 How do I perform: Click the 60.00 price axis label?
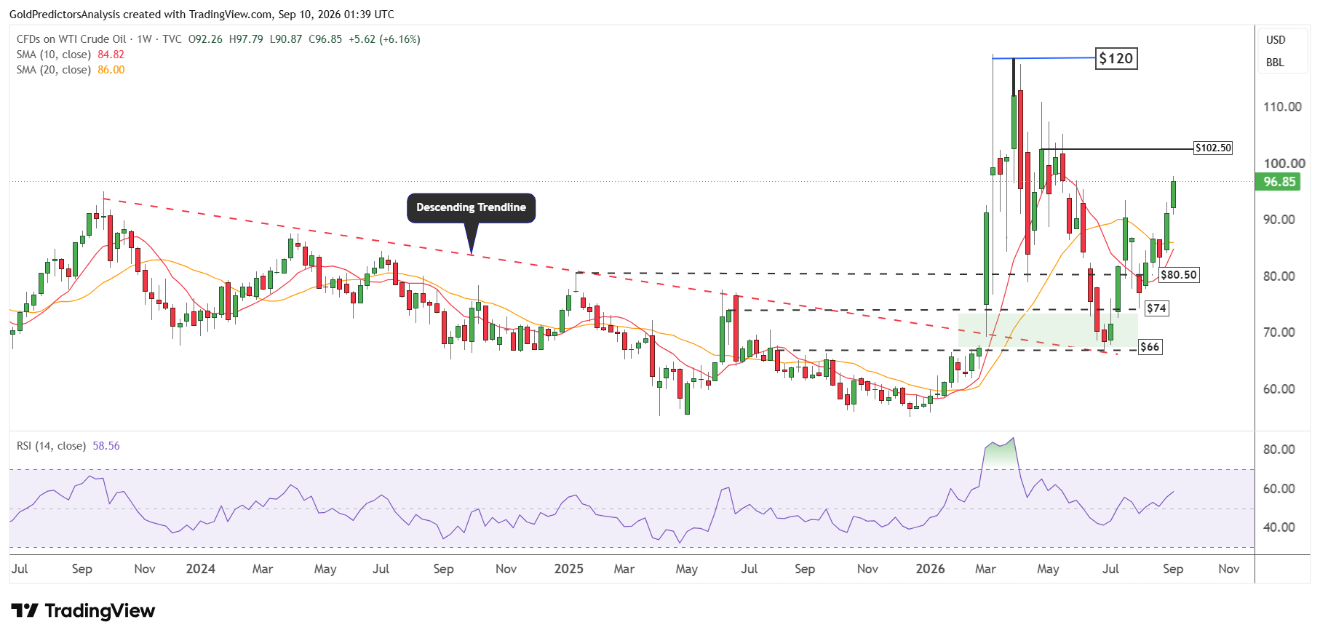pyautogui.click(x=1279, y=389)
